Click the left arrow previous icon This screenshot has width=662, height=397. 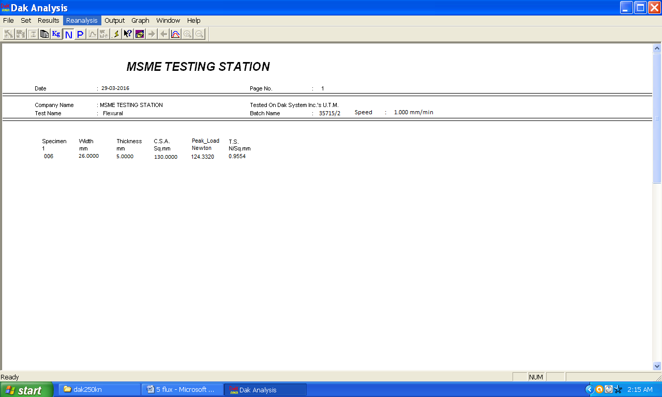[163, 34]
